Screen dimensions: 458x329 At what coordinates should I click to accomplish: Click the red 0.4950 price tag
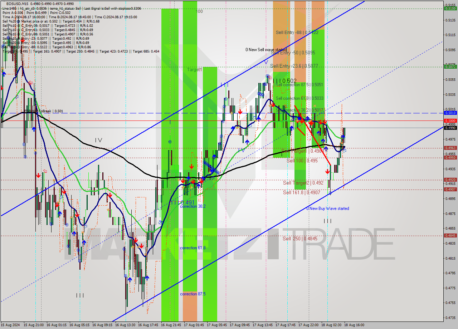tap(450, 157)
